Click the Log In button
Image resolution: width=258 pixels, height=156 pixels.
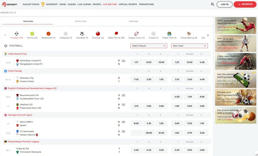(x=224, y=5)
